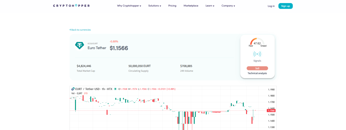This screenshot has height=130, width=346.
Task: Click the #2318 EURT rank label
Action: [93, 43]
